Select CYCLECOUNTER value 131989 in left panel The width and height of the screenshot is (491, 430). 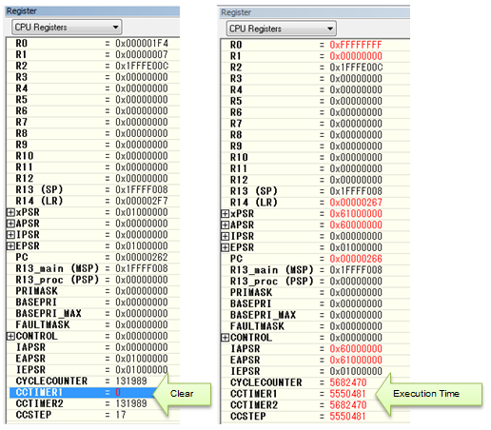click(x=131, y=381)
